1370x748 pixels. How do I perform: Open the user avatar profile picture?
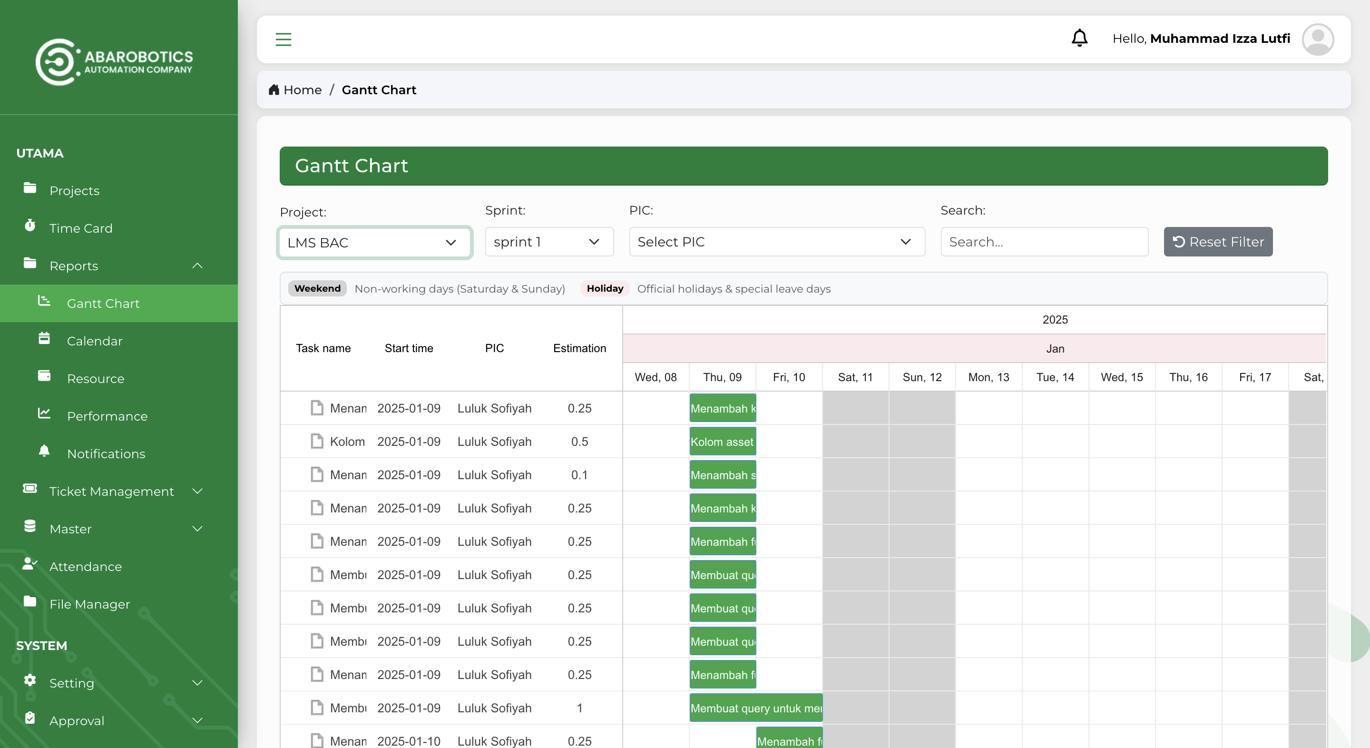coord(1317,39)
